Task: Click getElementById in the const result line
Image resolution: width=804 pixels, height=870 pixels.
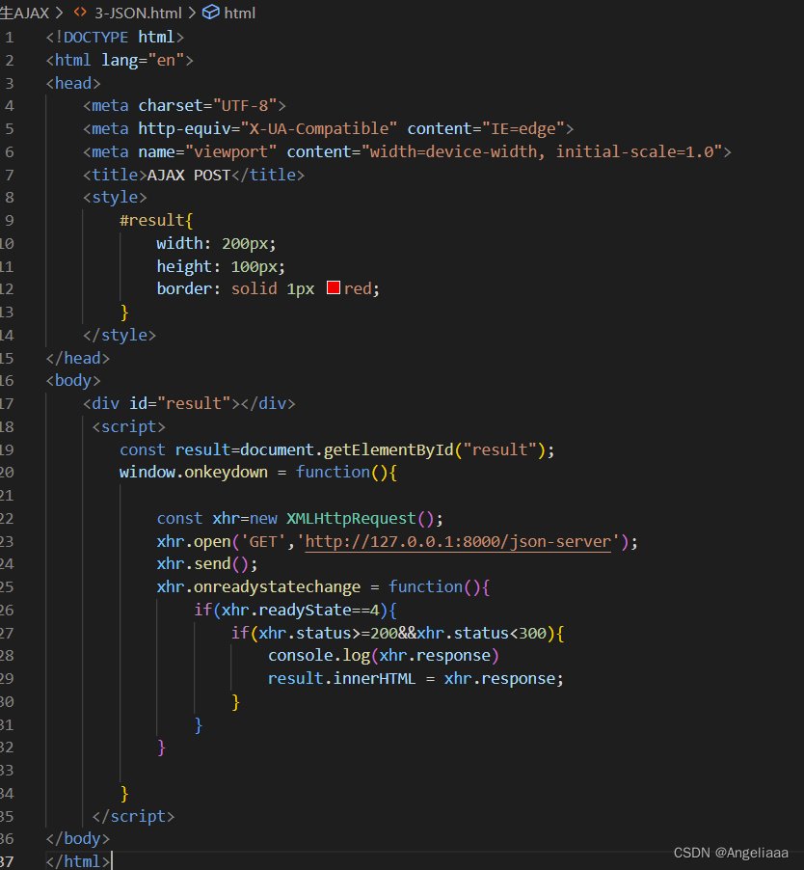Action: 389,449
